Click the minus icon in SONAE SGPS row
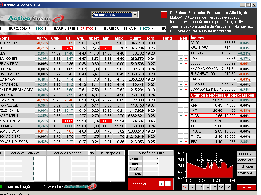 coord(186,136)
